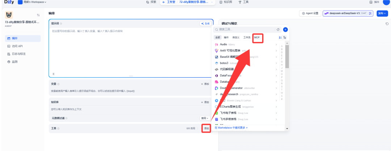Click the tool list vertical scrollbar
This screenshot has height=151, width=391.
(287, 56)
